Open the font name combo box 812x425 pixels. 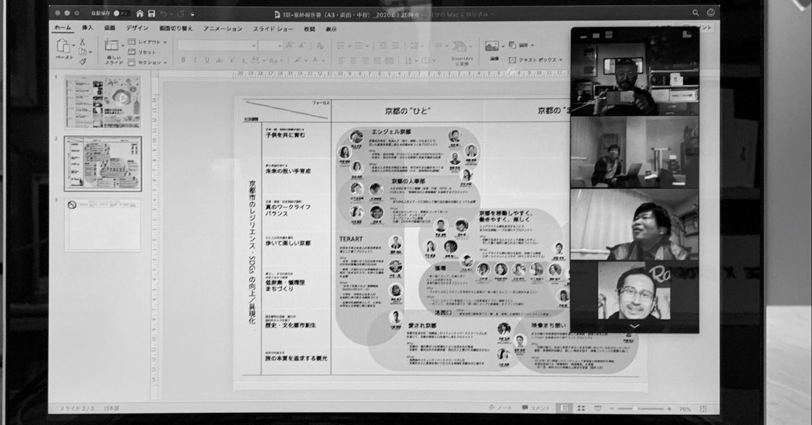217,45
